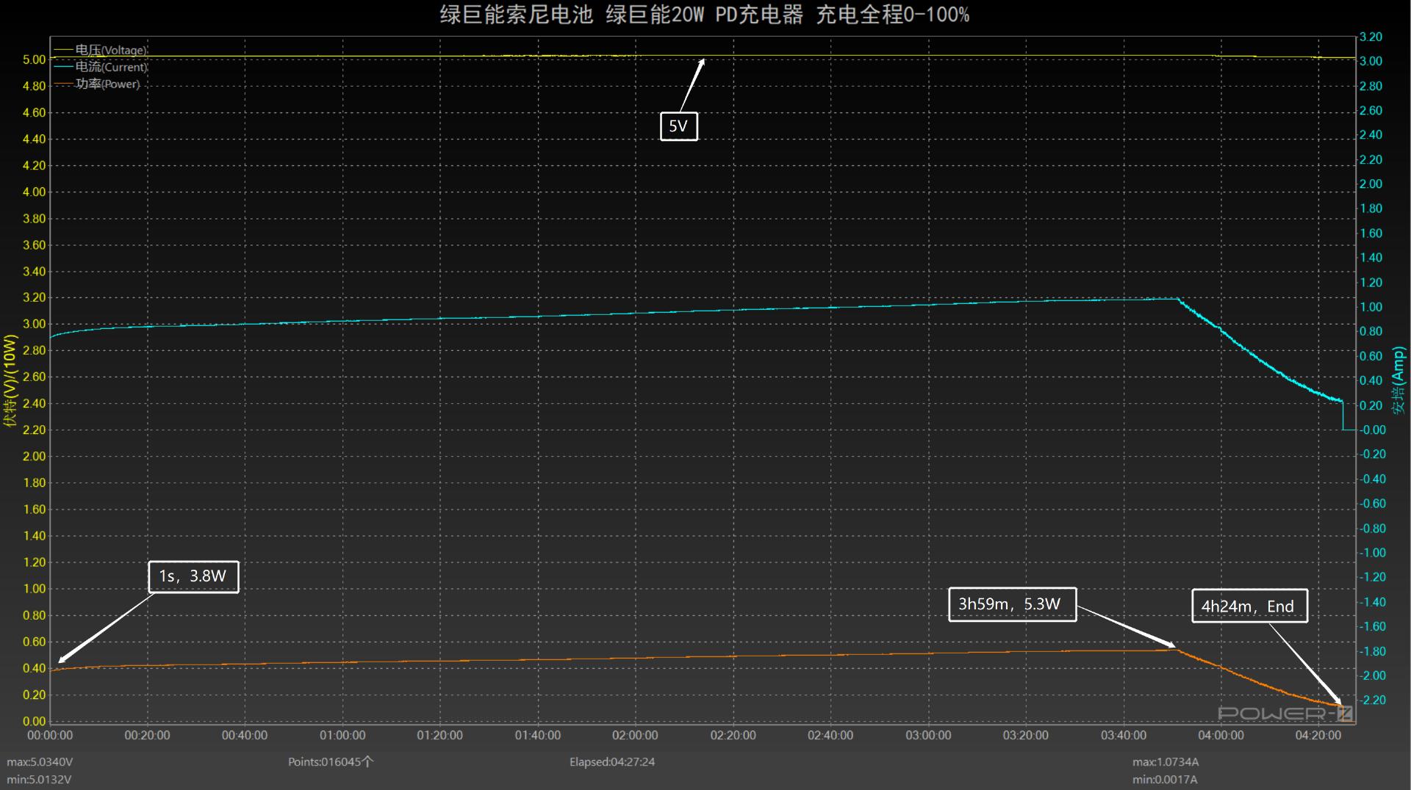
Task: Click the min:0.0017A status readout
Action: pyautogui.click(x=1165, y=778)
